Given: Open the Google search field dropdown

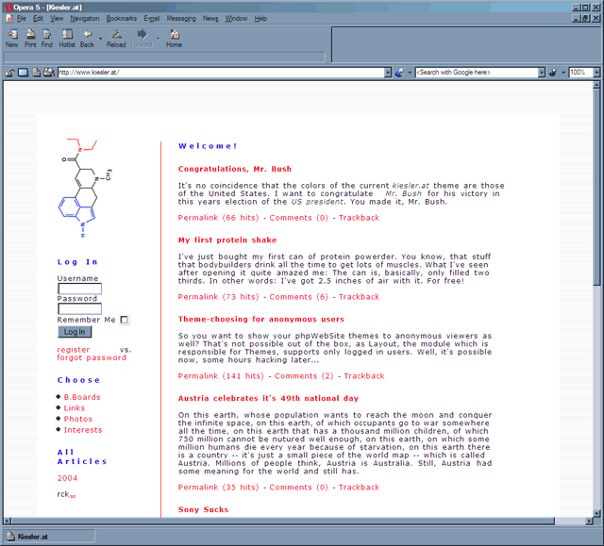Looking at the screenshot, I should [542, 73].
